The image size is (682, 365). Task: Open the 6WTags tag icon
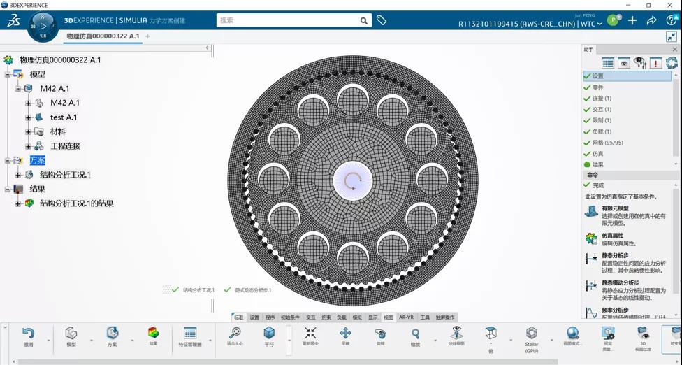pyautogui.click(x=382, y=20)
